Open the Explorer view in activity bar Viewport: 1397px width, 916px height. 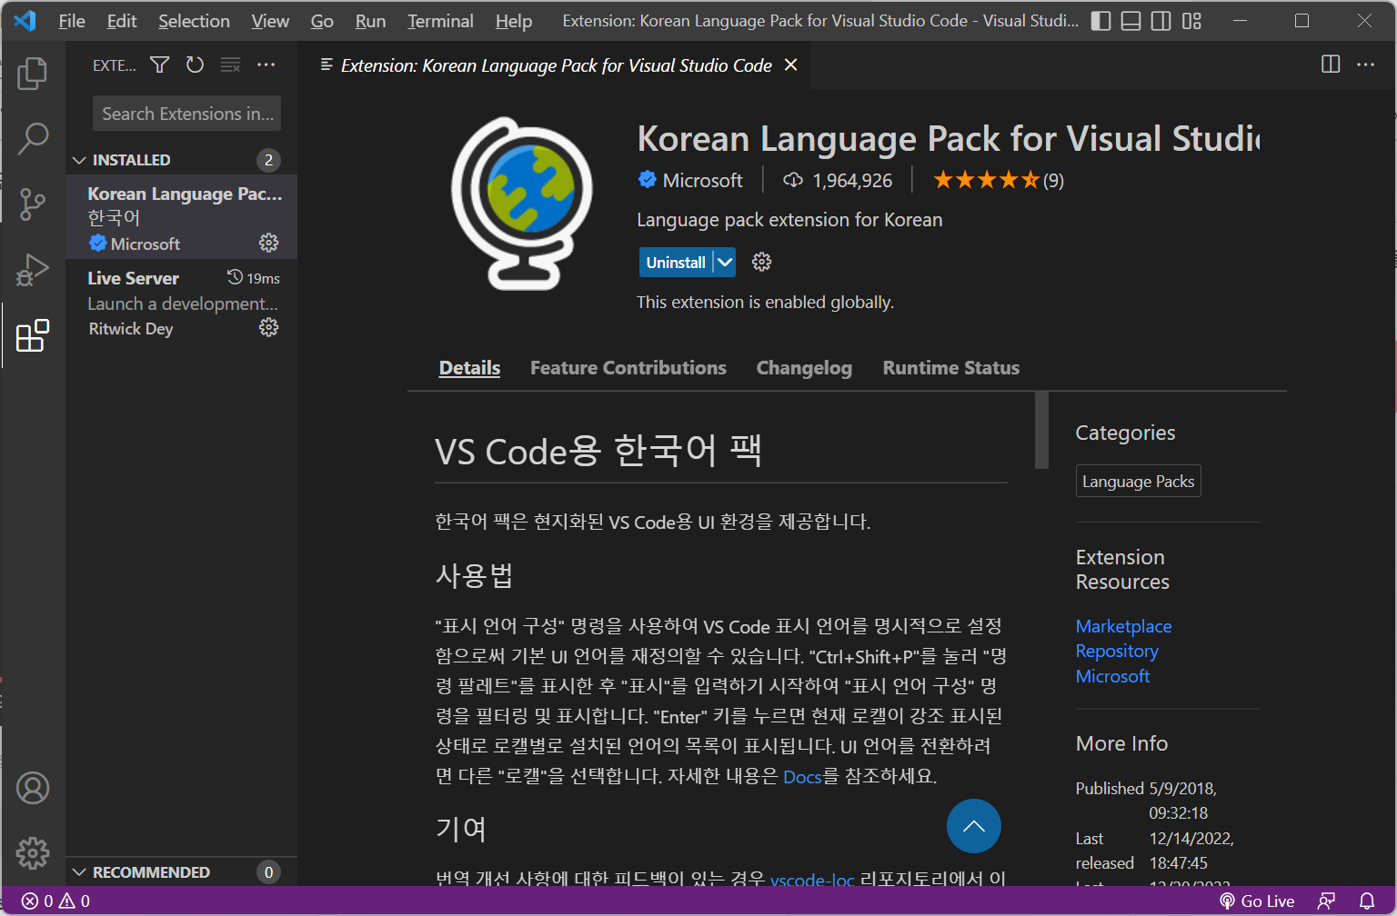pyautogui.click(x=33, y=74)
